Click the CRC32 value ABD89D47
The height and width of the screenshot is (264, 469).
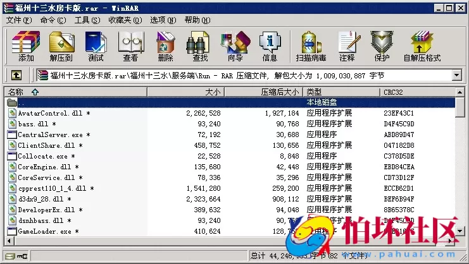[399, 135]
